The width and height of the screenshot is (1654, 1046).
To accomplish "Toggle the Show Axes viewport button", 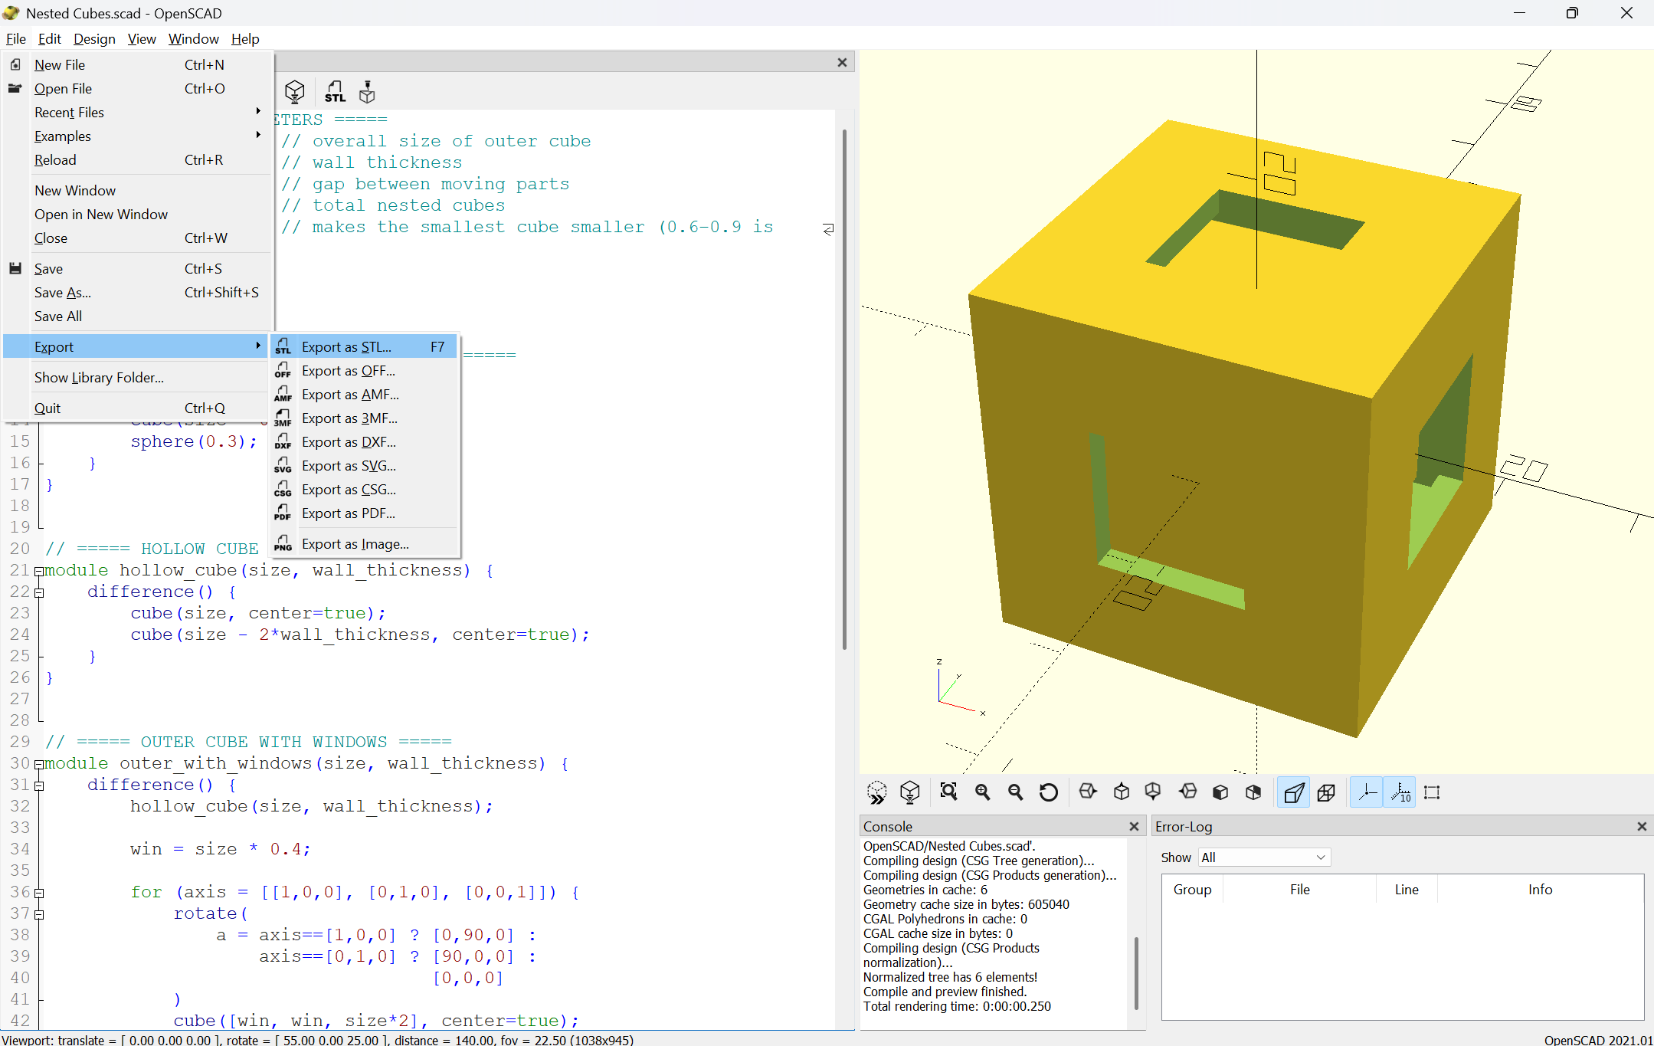I will point(1367,792).
